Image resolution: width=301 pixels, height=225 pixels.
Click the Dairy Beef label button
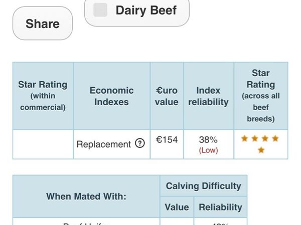point(137,11)
